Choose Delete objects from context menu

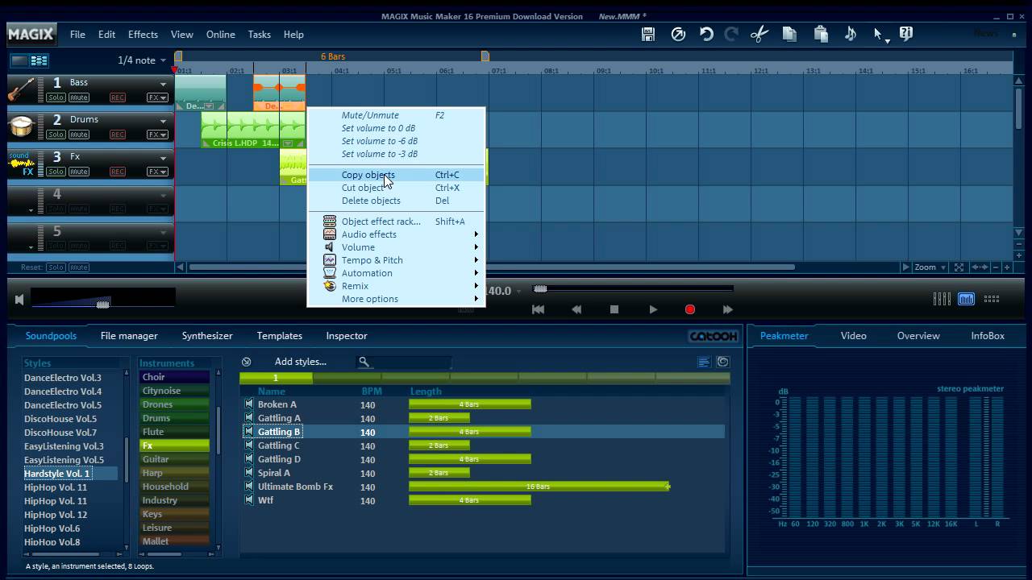click(396, 201)
